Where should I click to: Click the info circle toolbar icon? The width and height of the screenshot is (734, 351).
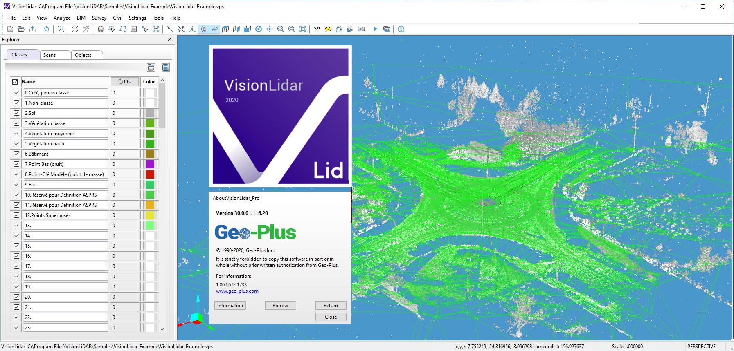pyautogui.click(x=401, y=29)
